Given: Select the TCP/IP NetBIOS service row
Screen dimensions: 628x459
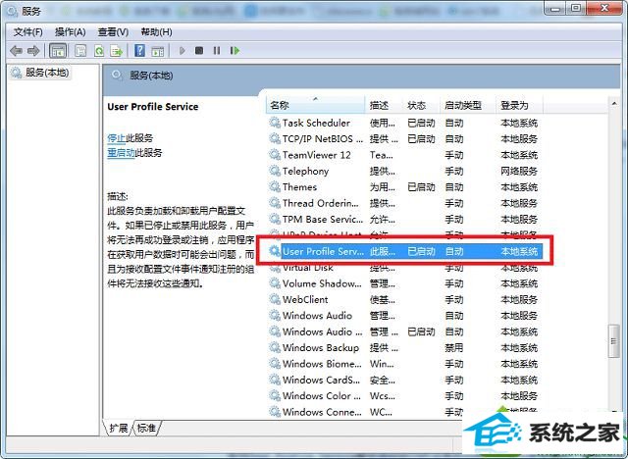Looking at the screenshot, I should 404,139.
